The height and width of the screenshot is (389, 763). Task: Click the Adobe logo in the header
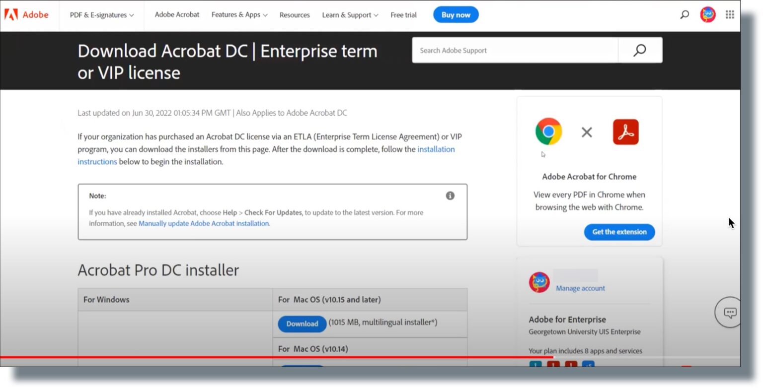coord(28,14)
